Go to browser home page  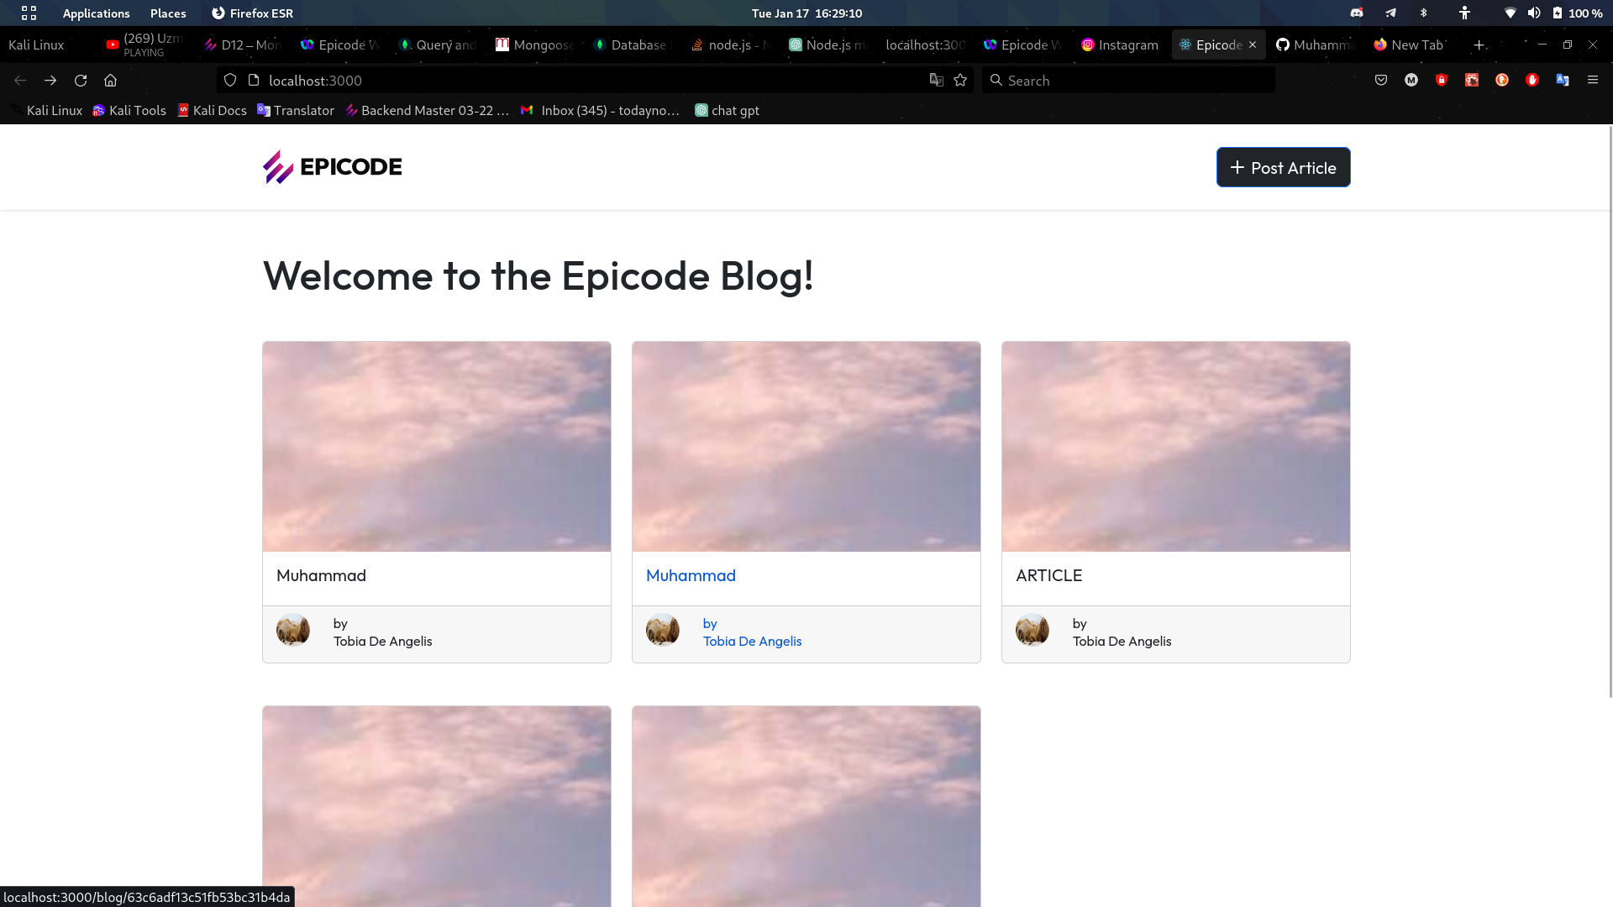coord(110,81)
